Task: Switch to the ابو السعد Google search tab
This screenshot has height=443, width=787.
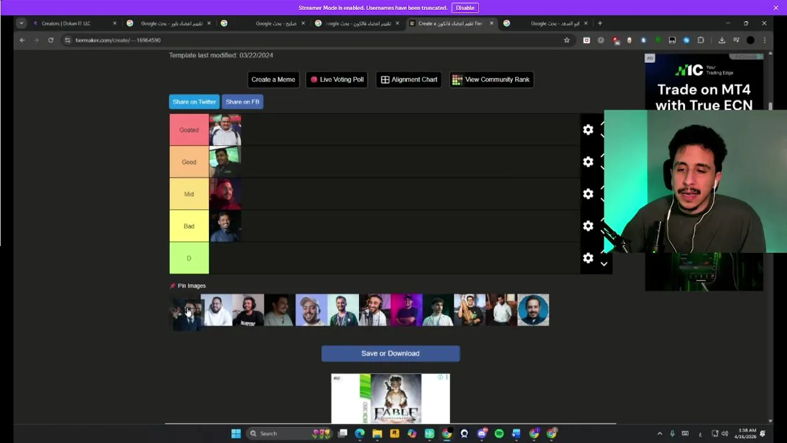Action: [545, 23]
